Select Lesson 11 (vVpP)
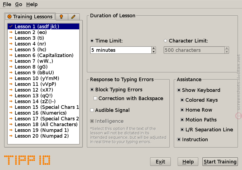This screenshot has height=170, width=242. pos(43,84)
